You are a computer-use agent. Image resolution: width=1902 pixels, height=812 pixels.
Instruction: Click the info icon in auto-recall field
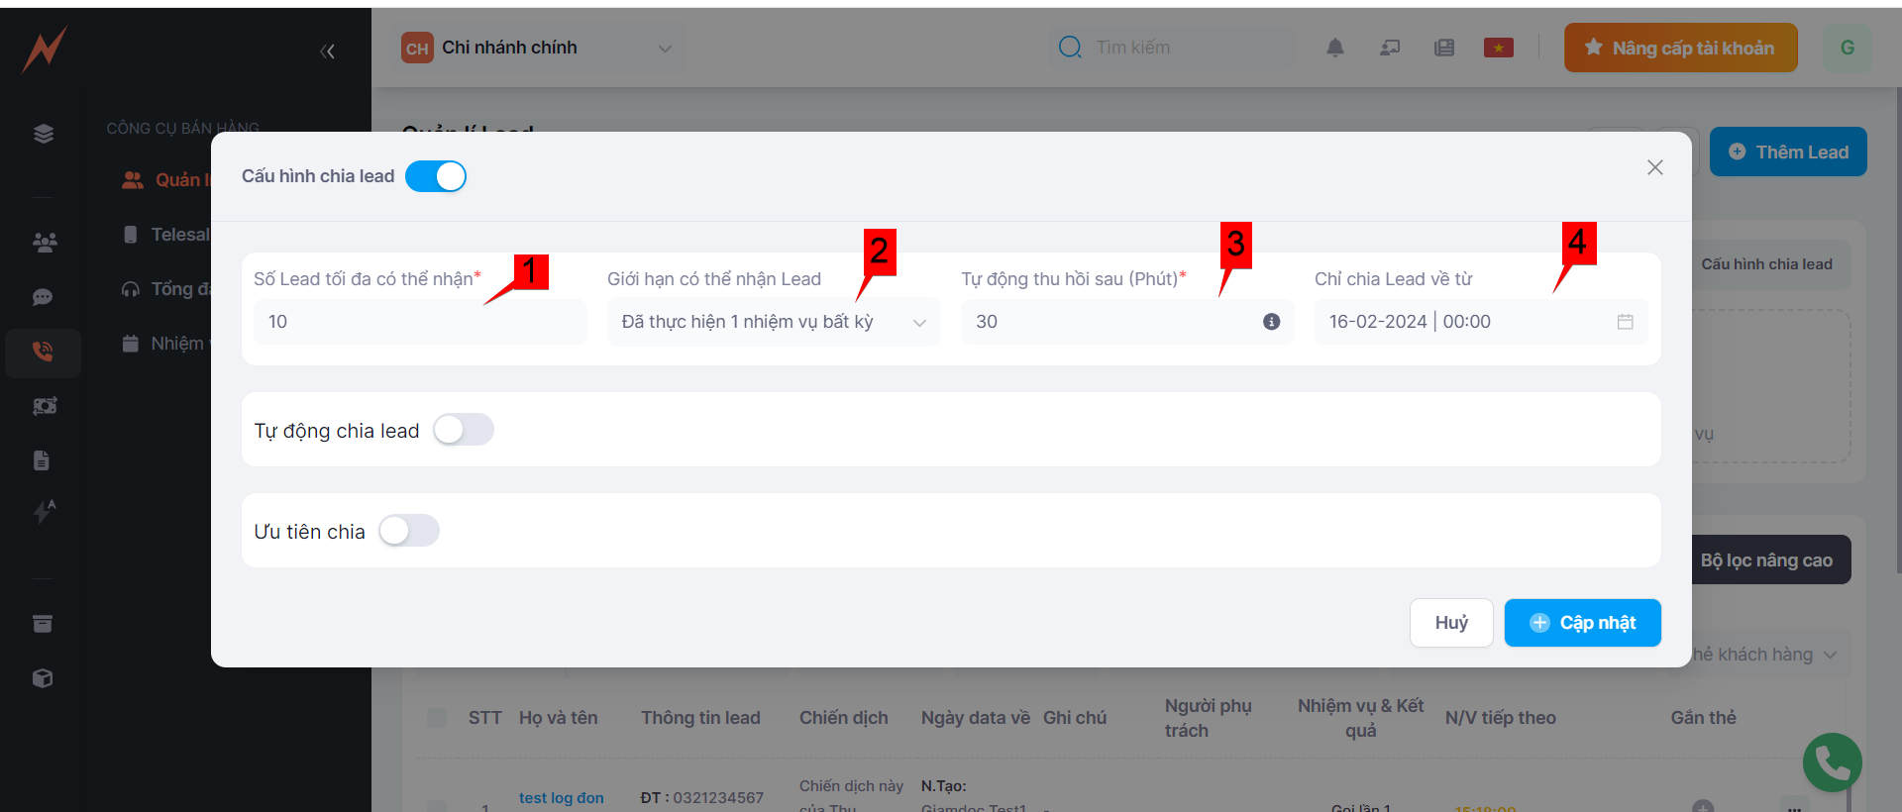coord(1271,322)
